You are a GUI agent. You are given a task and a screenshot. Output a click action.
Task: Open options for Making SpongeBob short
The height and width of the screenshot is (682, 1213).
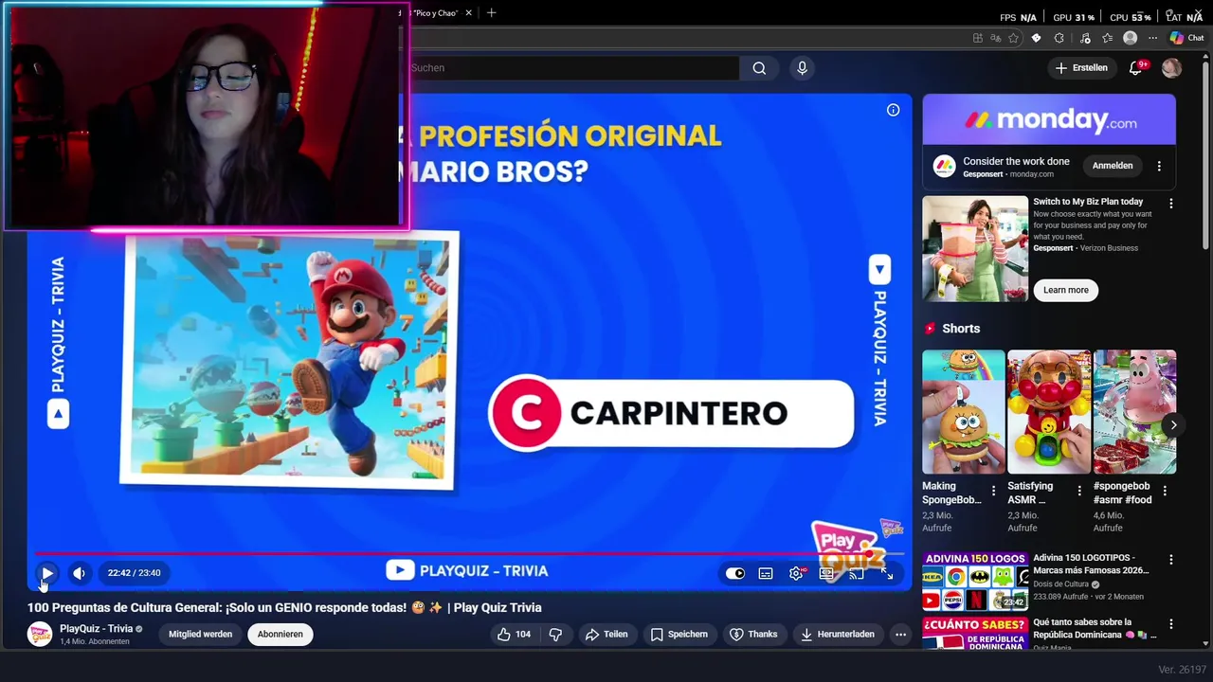993,491
